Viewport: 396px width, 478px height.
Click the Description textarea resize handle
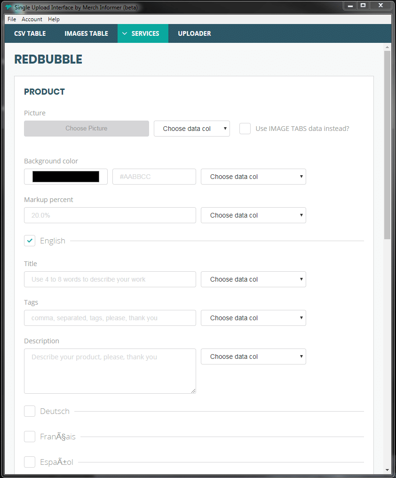pos(193,391)
